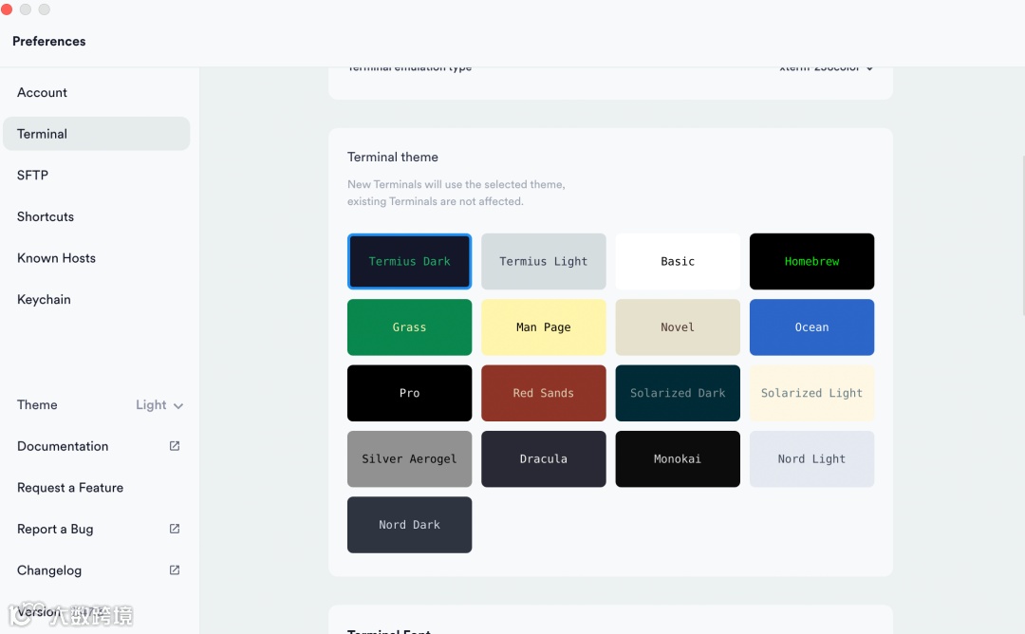The height and width of the screenshot is (634, 1025).
Task: Choose the Nord Light theme
Action: [x=811, y=458]
